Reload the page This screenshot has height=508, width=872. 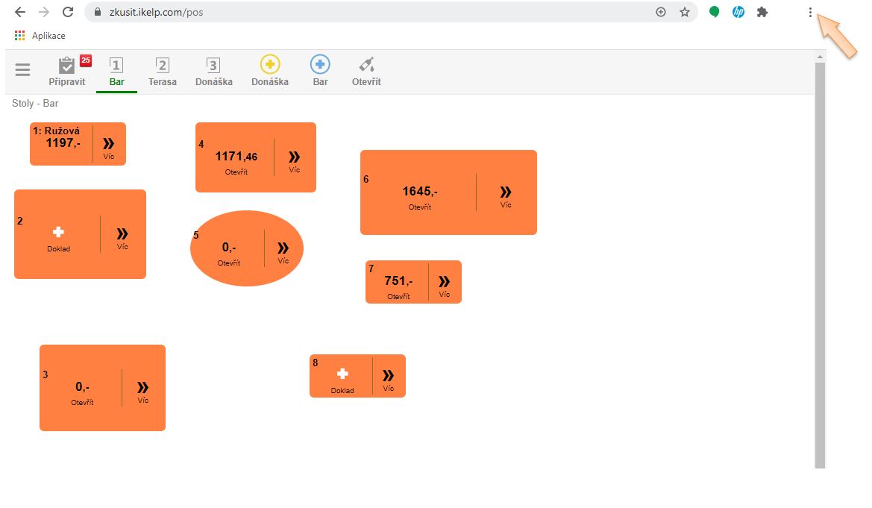coord(68,12)
